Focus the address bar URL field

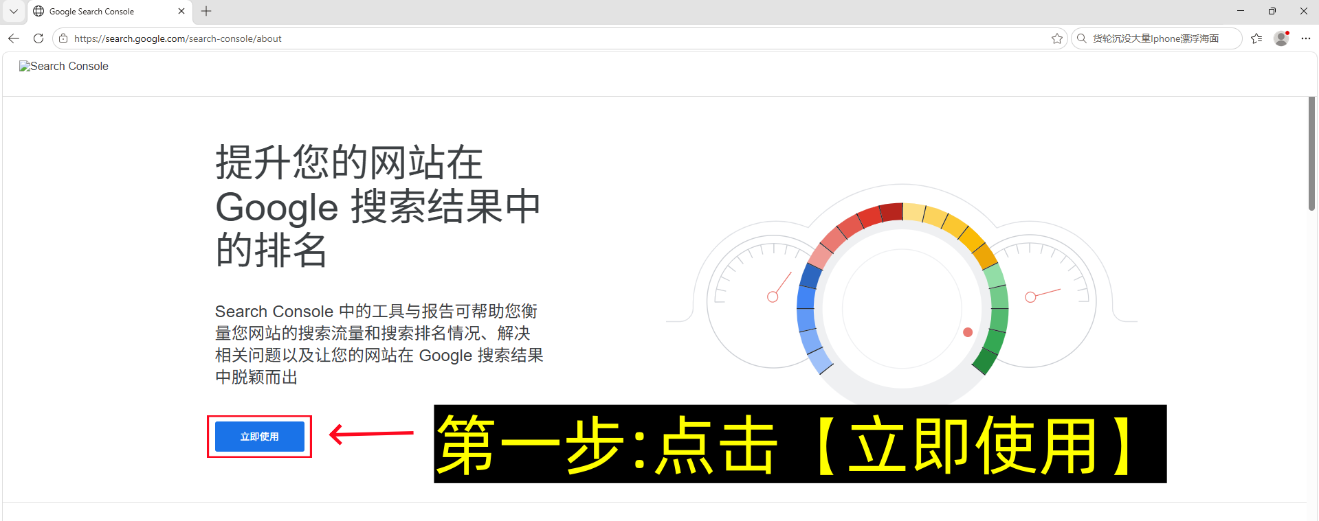point(560,38)
